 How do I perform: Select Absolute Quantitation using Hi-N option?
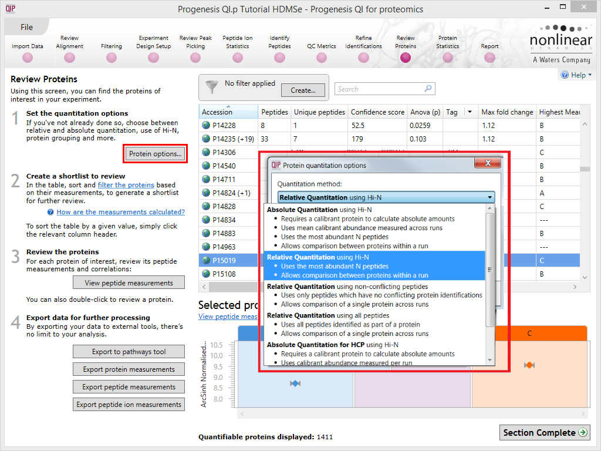pos(375,228)
